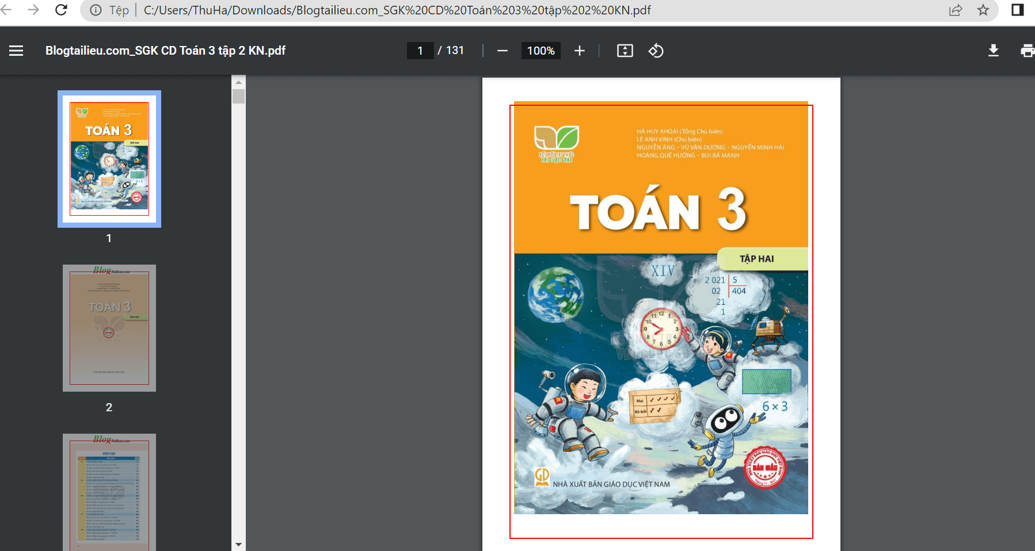This screenshot has height=551, width=1035.
Task: Click the NHÀ XUẤT BẢN GIÁO DỤC VIỆT NAM text
Action: pyautogui.click(x=611, y=484)
